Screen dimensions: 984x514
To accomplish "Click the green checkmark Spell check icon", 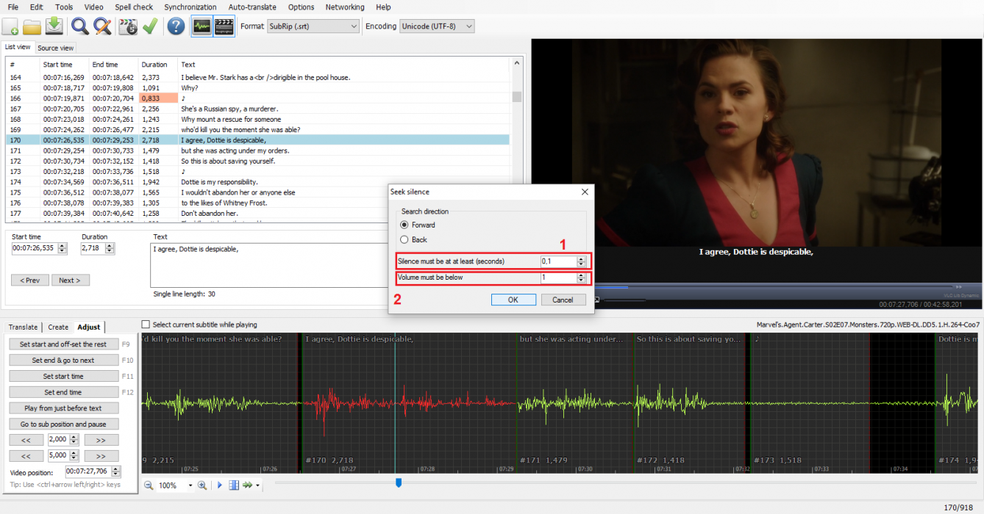I will pyautogui.click(x=150, y=26).
